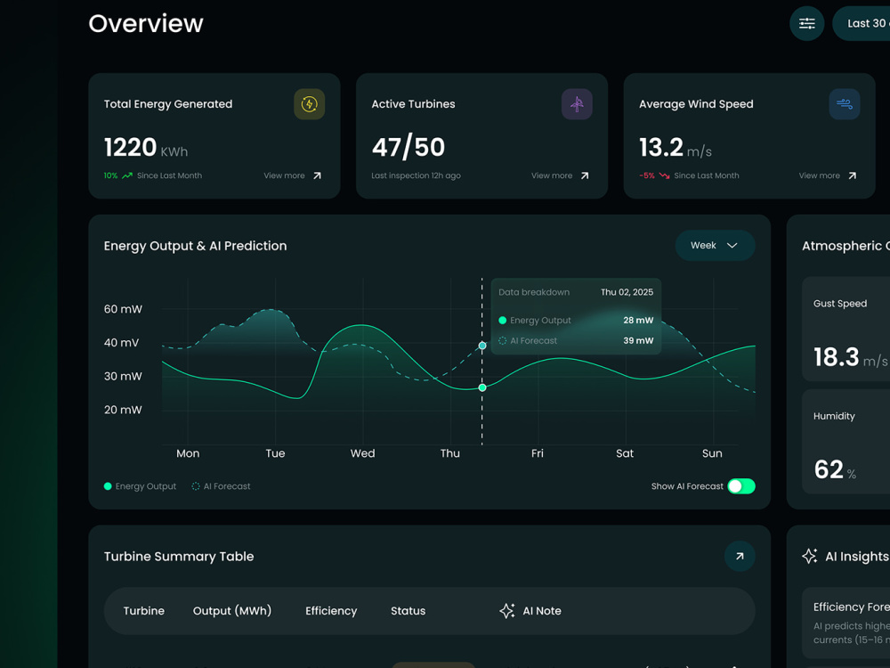Viewport: 890px width, 668px height.
Task: Click Gust Speed 18.3 value
Action: [850, 357]
